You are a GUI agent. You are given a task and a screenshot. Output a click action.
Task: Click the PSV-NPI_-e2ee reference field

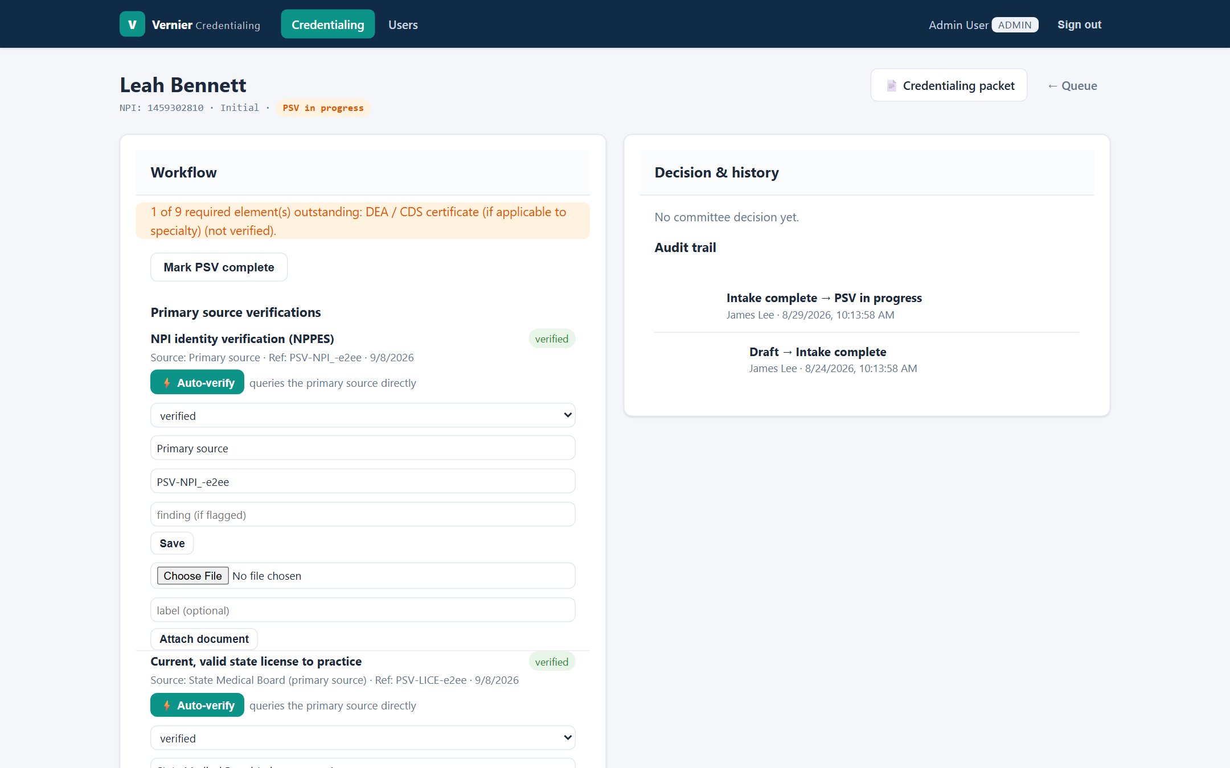(363, 481)
